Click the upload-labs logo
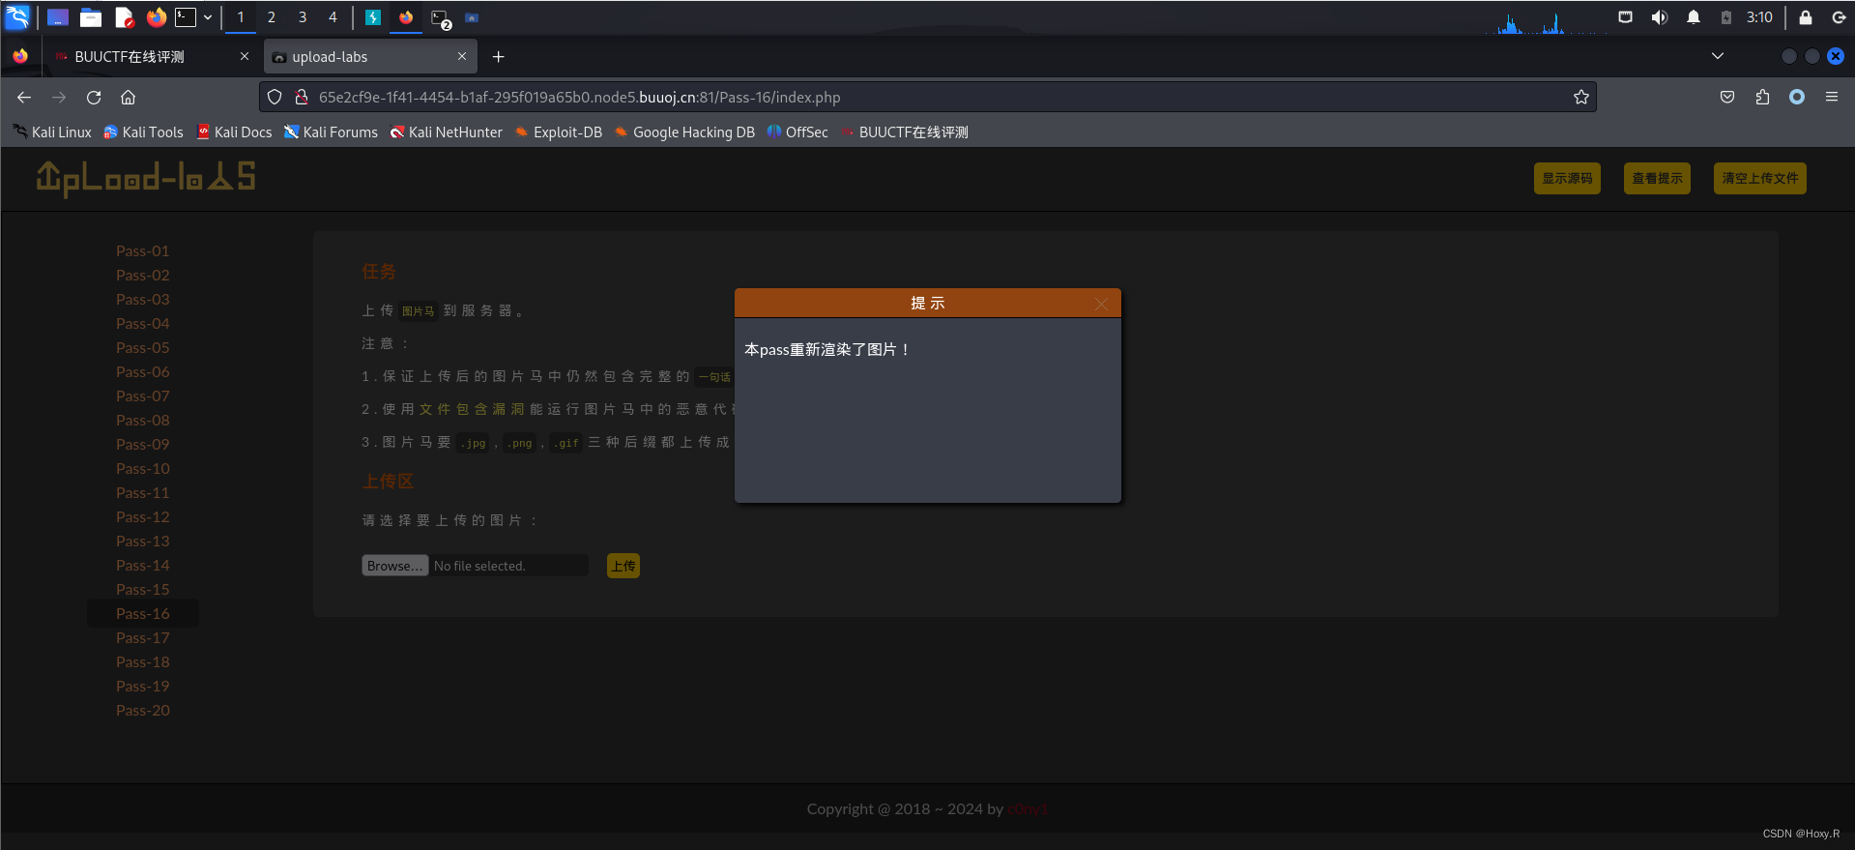Screen dimensions: 1855x850 (x=146, y=178)
